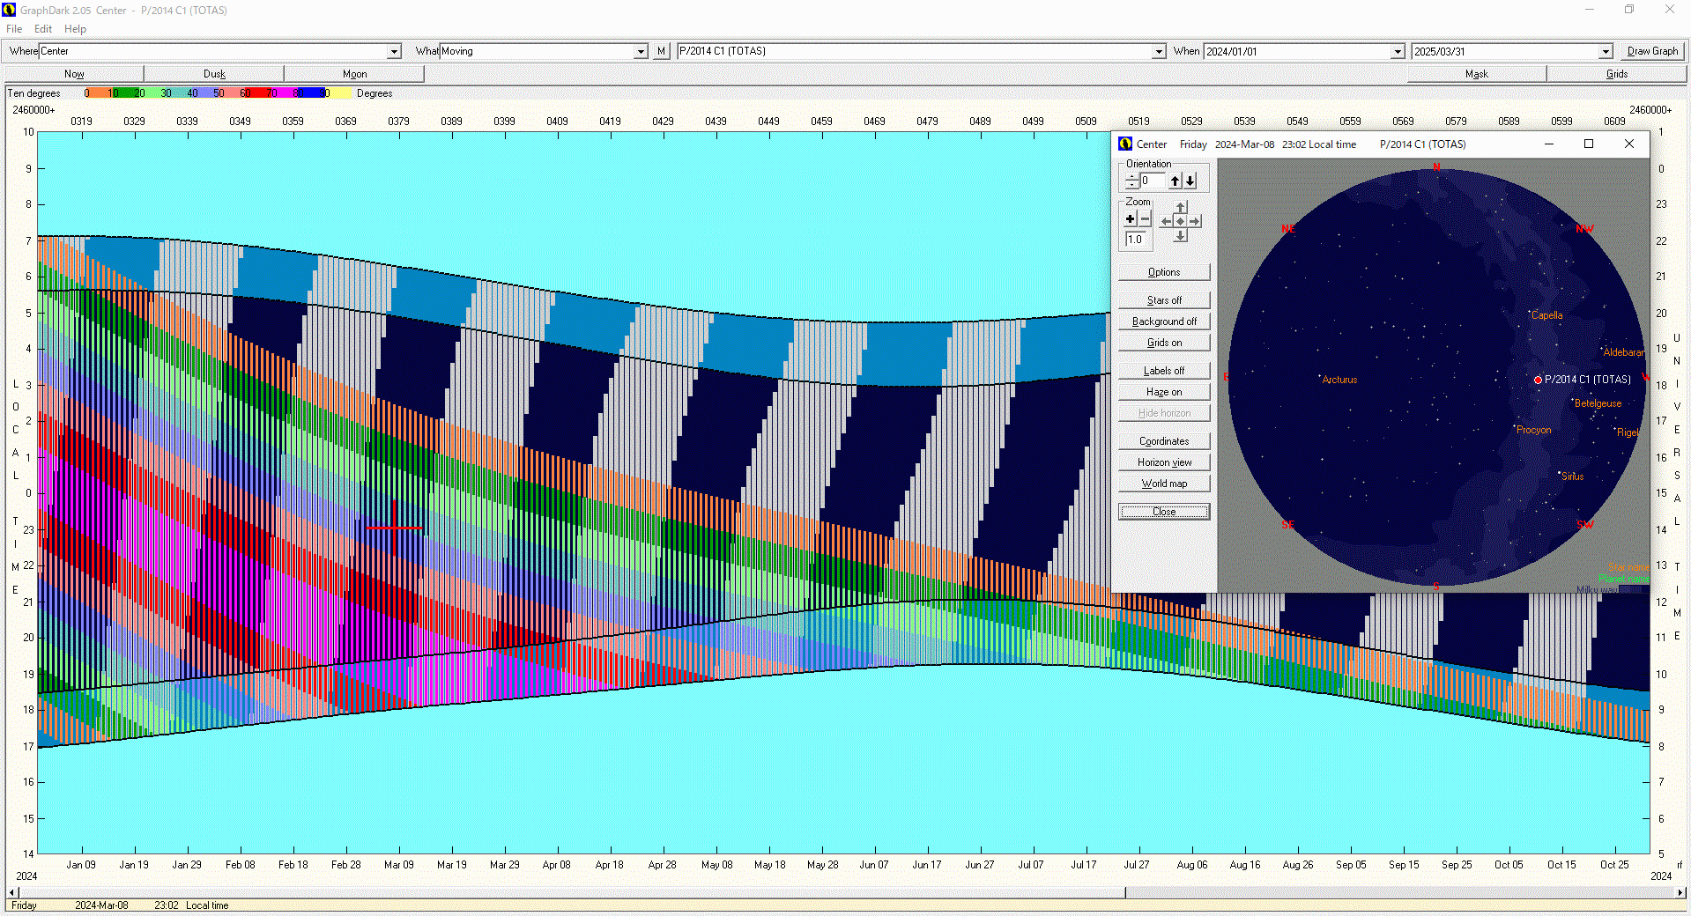This screenshot has height=916, width=1691.
Task: Click the green 10-20 degree legend swatch
Action: click(x=124, y=92)
